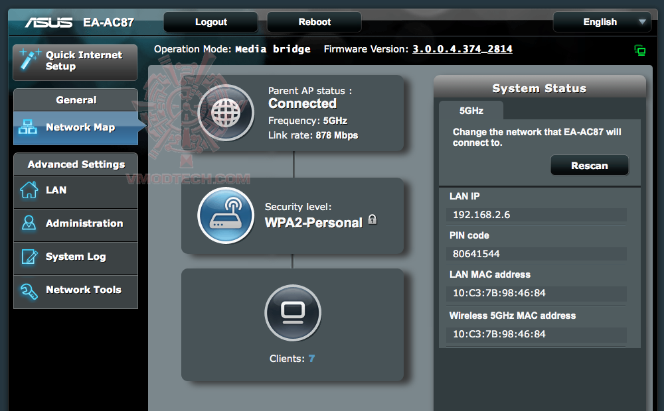The image size is (664, 411).
Task: Click the Media bridge operation mode text
Action: click(273, 49)
